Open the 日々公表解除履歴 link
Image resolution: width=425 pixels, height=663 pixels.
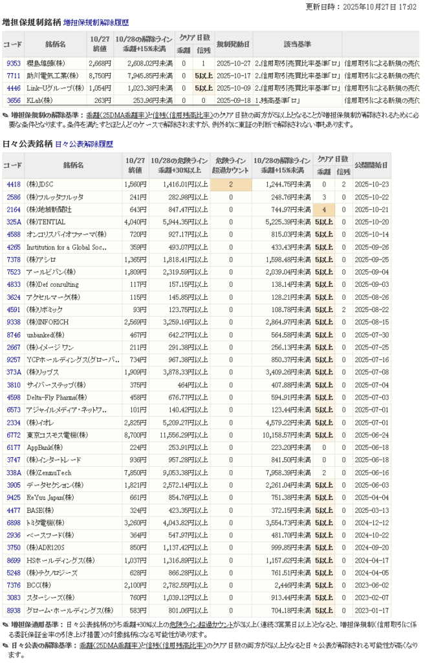point(84,144)
